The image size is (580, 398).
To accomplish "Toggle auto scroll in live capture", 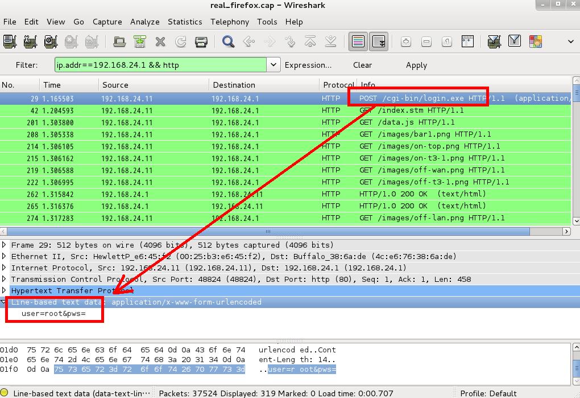I will [x=379, y=42].
